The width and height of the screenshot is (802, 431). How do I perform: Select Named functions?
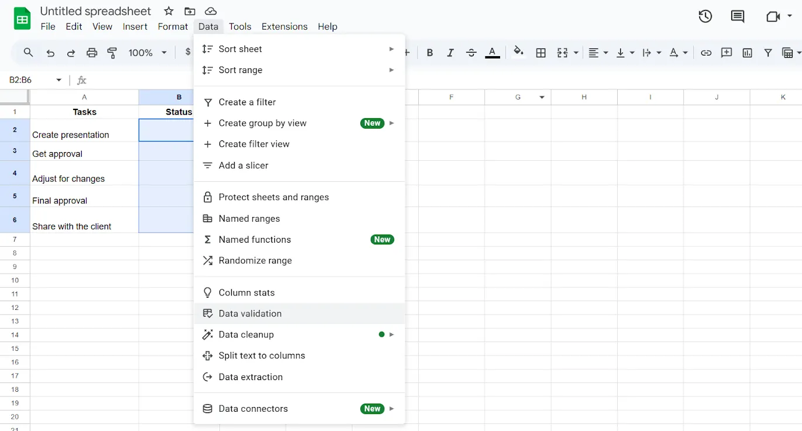pyautogui.click(x=299, y=240)
